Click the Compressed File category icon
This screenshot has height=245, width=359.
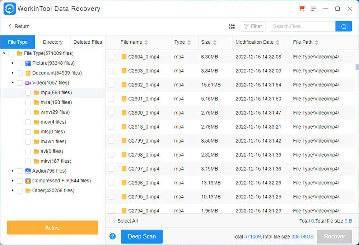click(x=28, y=181)
